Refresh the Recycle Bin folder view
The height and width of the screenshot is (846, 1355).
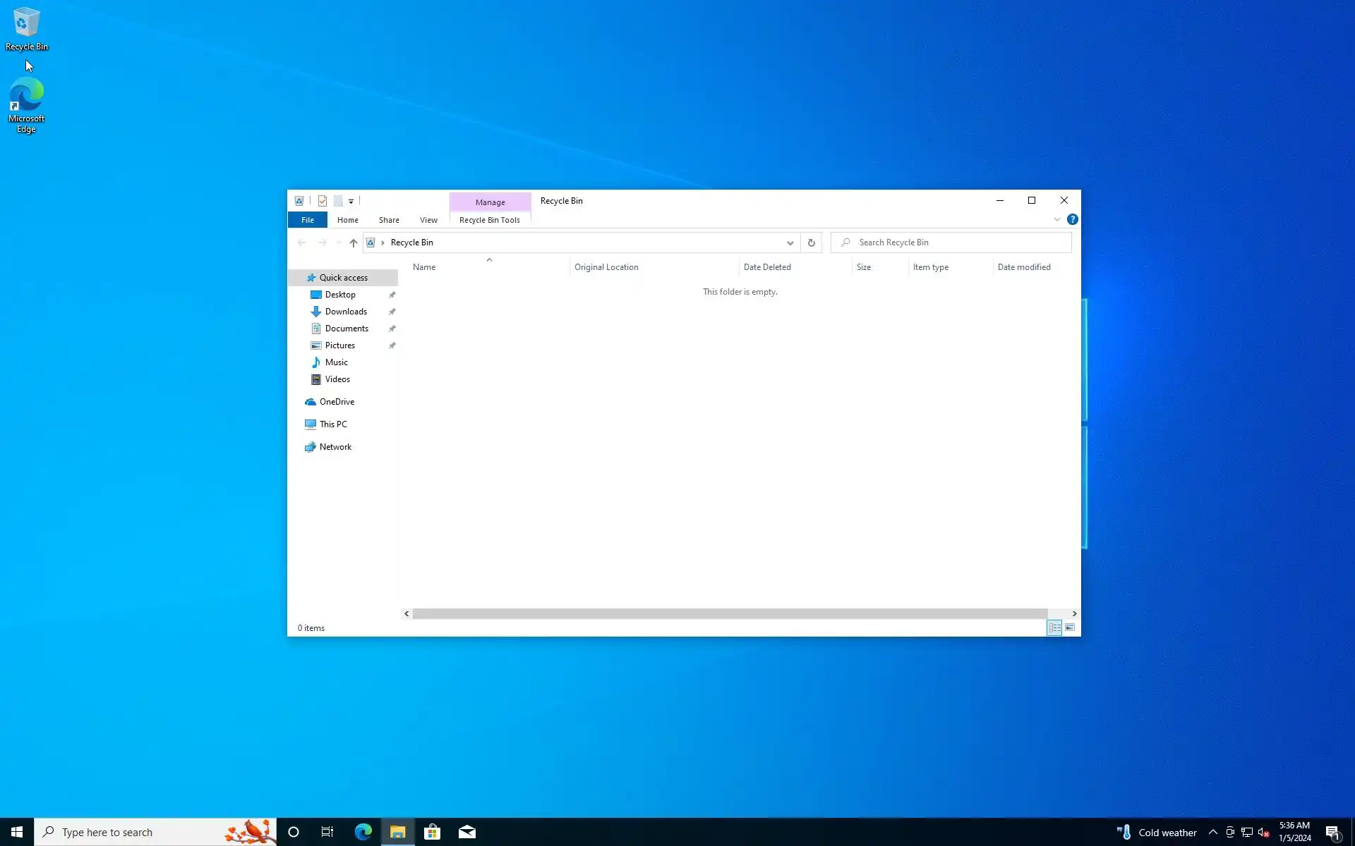[x=811, y=243]
